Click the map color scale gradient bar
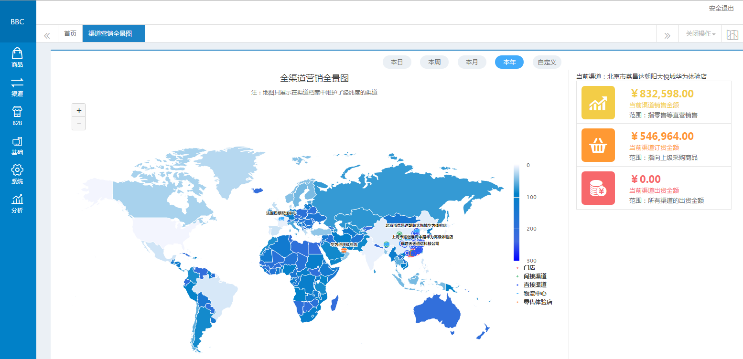Screen dimensions: 743x359 517,212
